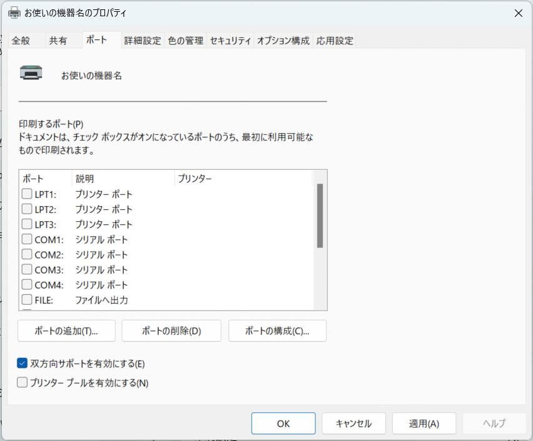
Task: Tick the FILE: output port checkbox
Action: [27, 300]
